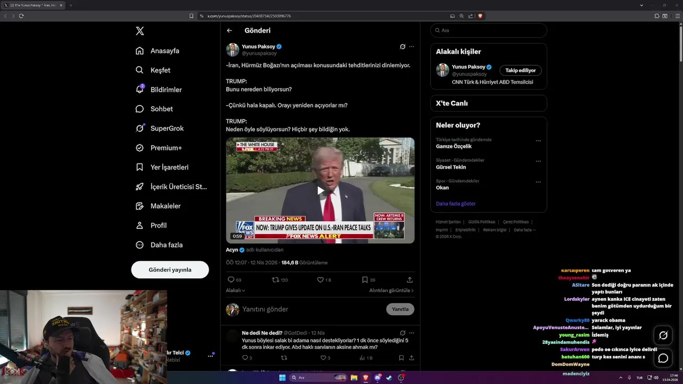Open İçerik Üreticisi Stüdyosu item
The image size is (683, 384).
pyautogui.click(x=171, y=187)
